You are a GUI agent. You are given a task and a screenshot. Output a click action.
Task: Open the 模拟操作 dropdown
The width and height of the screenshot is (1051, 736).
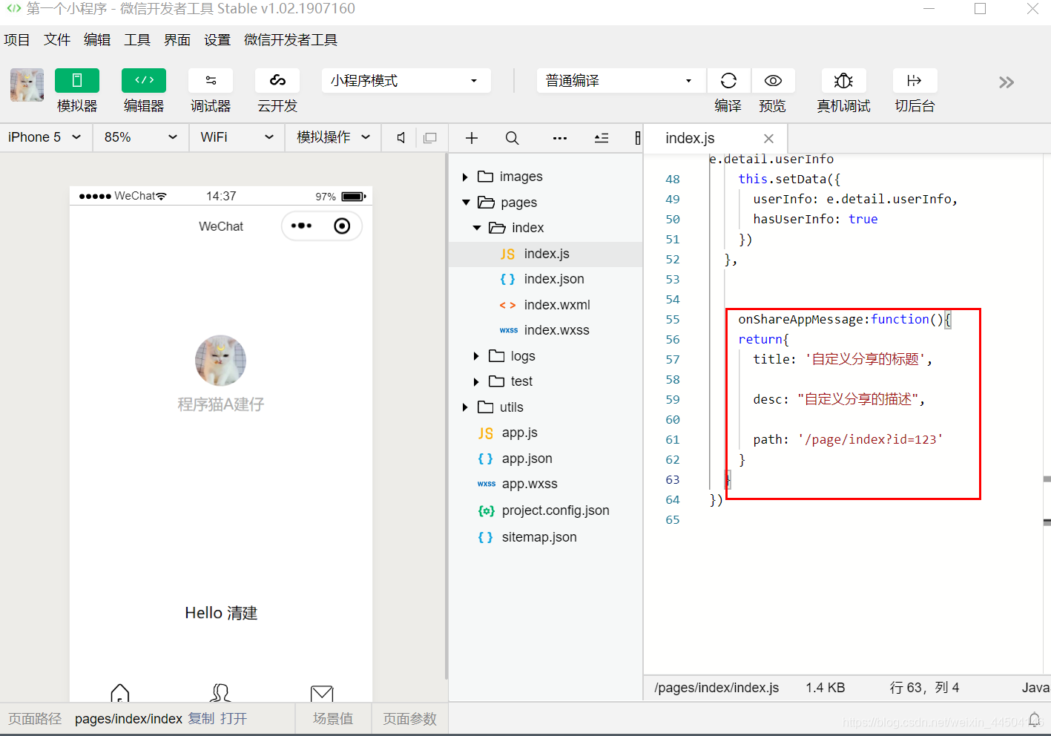tap(334, 137)
